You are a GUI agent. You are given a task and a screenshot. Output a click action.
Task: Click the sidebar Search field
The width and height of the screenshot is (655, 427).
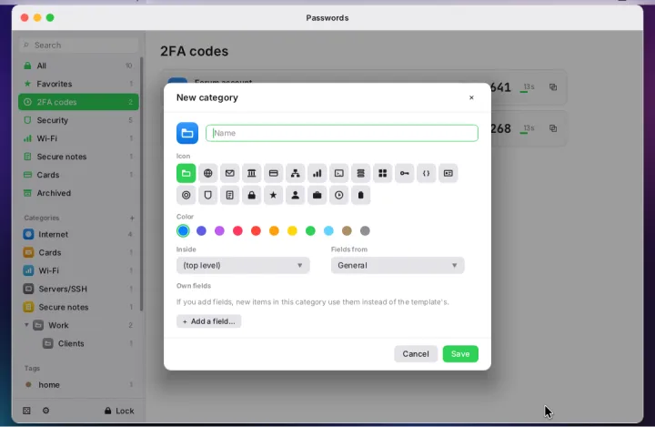78,46
